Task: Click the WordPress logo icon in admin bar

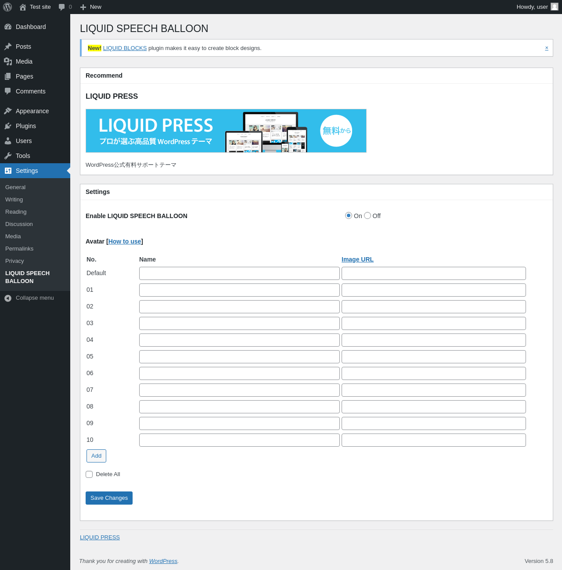Action: tap(7, 7)
